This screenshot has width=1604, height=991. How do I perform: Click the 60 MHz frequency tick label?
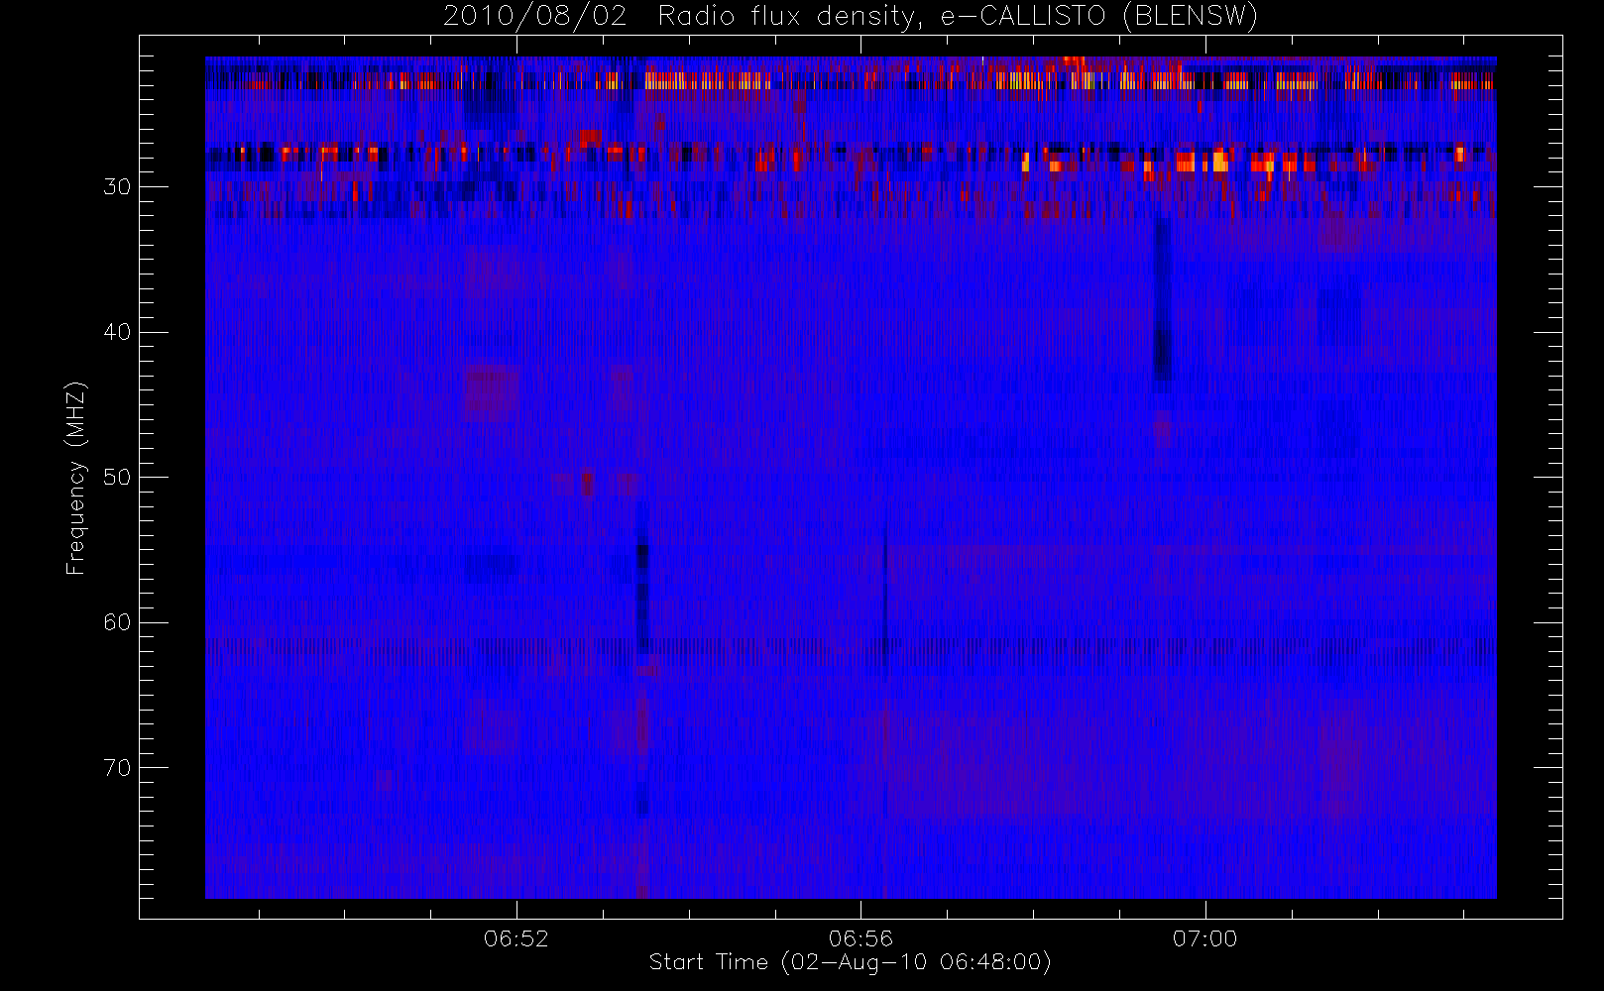117,622
